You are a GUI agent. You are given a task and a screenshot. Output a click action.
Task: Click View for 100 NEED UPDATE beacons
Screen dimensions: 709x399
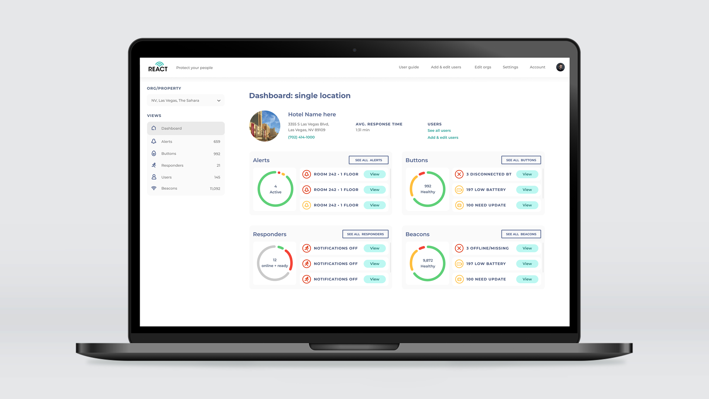coord(527,279)
